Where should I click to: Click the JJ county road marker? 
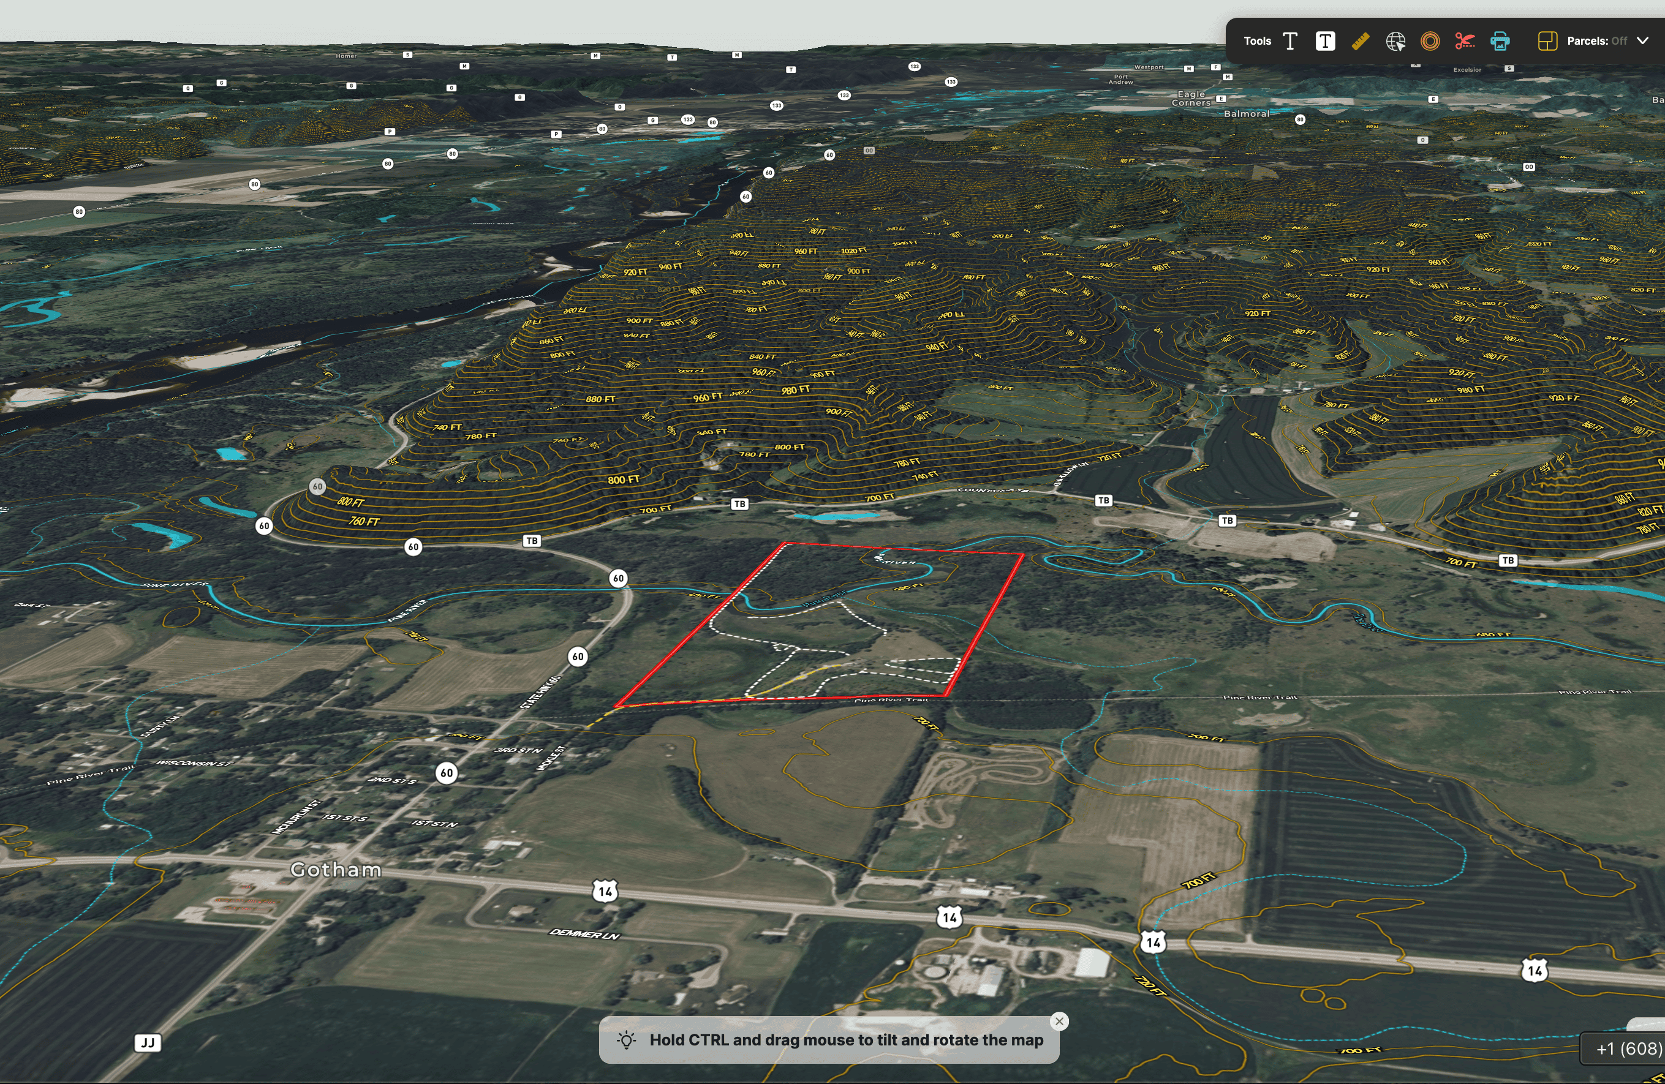pos(148,1043)
